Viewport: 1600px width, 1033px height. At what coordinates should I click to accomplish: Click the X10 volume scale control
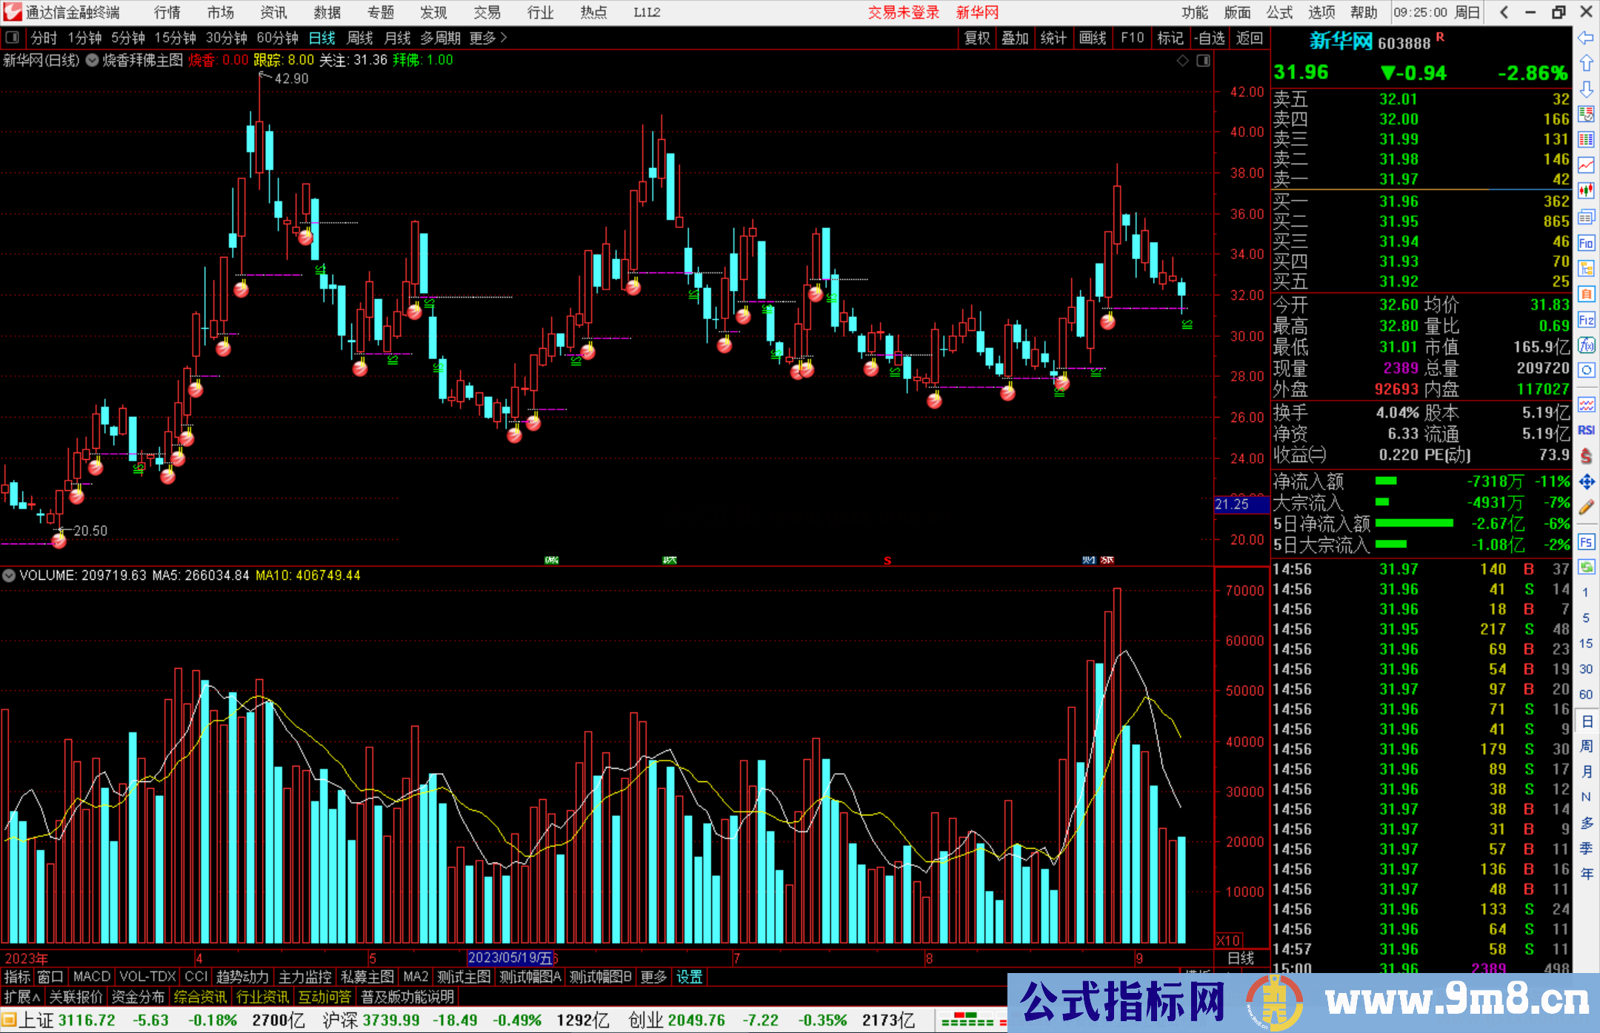(x=1227, y=940)
